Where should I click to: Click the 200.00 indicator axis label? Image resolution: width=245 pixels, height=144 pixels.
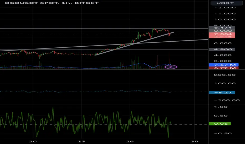click(x=225, y=75)
